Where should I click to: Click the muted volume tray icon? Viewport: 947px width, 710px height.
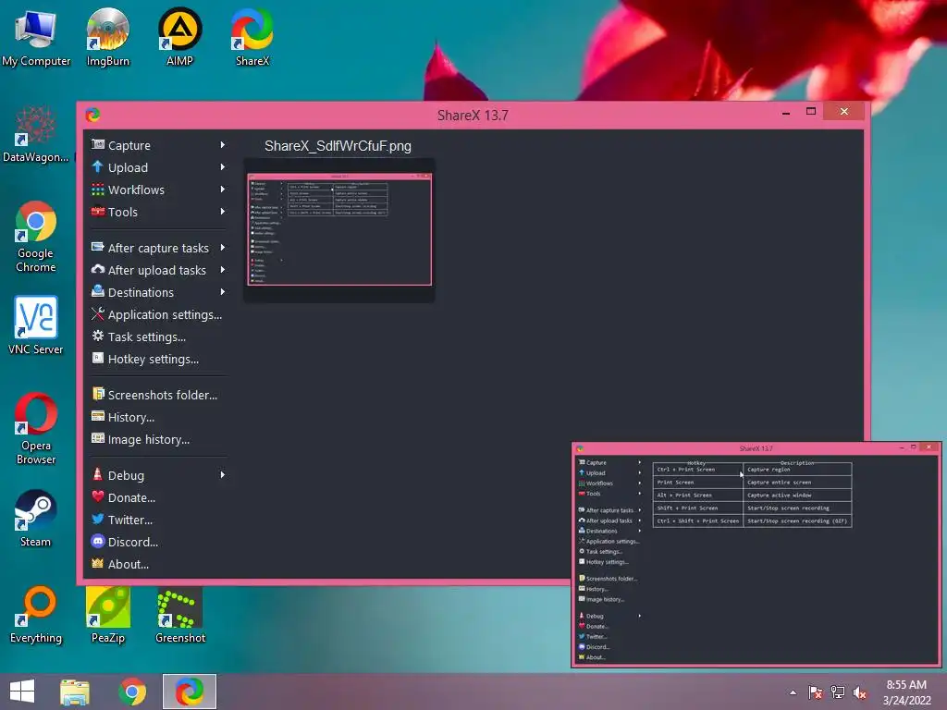(x=860, y=692)
